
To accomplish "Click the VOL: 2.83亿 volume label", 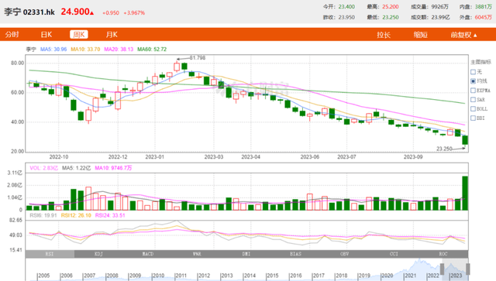I will 44,168.
